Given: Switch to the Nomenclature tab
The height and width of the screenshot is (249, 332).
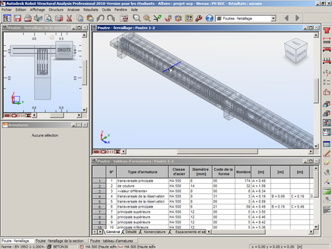Looking at the screenshot, I should 154,232.
